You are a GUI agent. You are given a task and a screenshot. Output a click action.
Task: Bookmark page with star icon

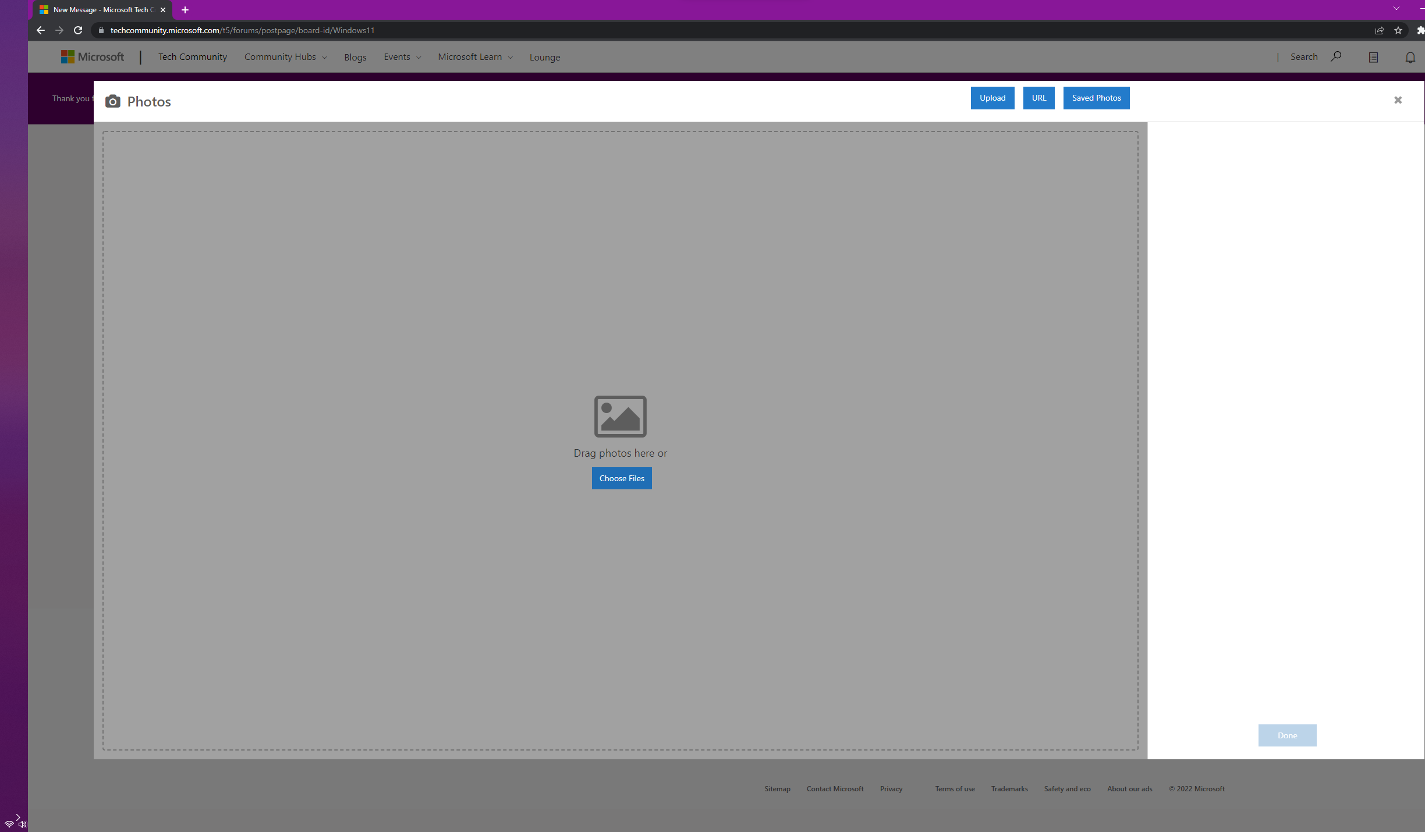coord(1398,30)
